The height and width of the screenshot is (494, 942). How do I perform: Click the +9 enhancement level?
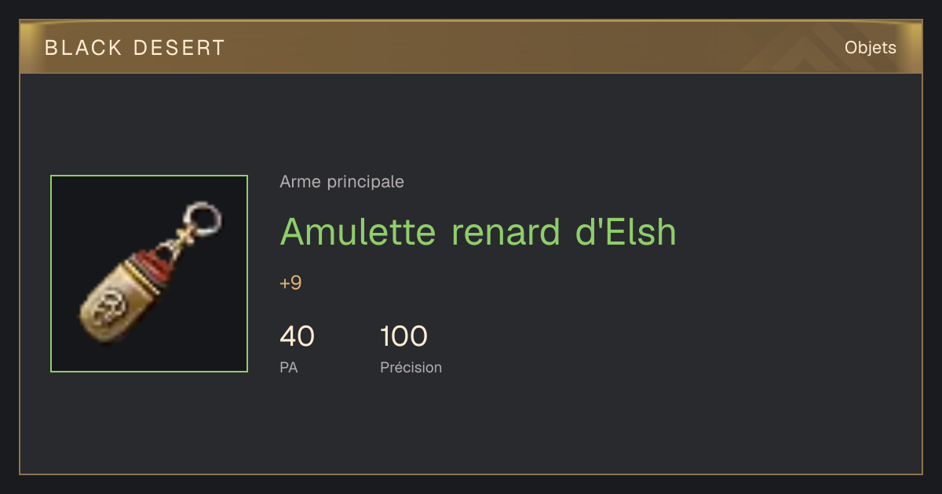(x=290, y=283)
